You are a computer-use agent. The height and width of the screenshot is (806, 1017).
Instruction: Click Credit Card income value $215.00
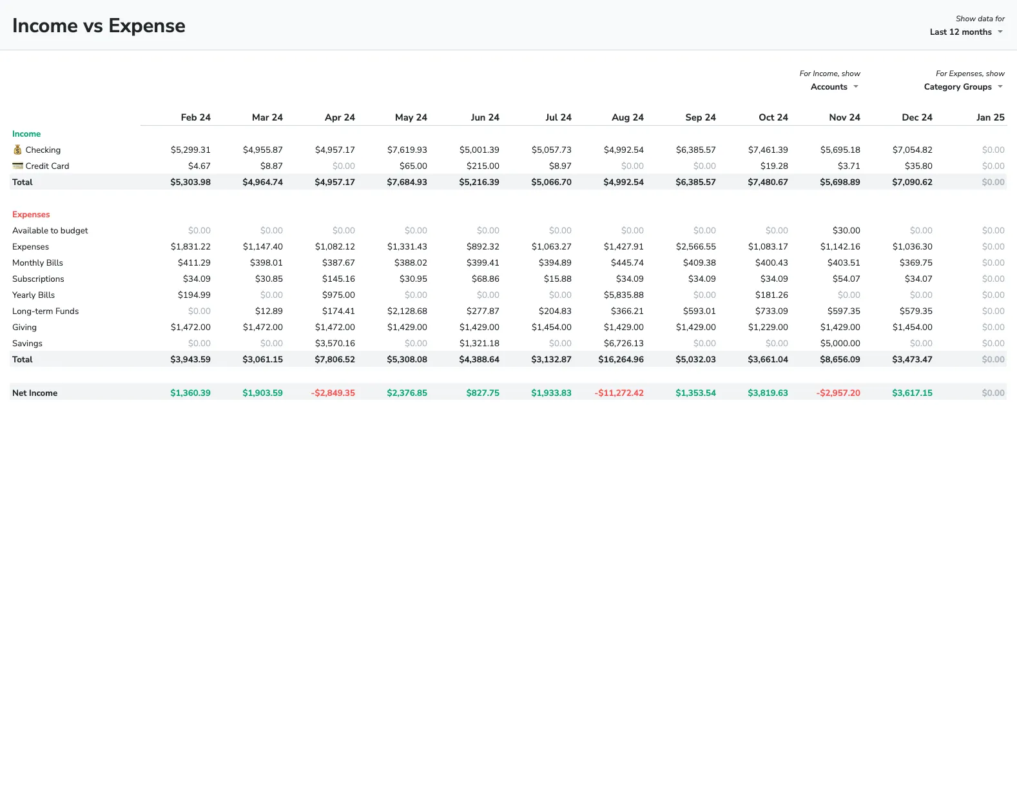[x=483, y=166]
